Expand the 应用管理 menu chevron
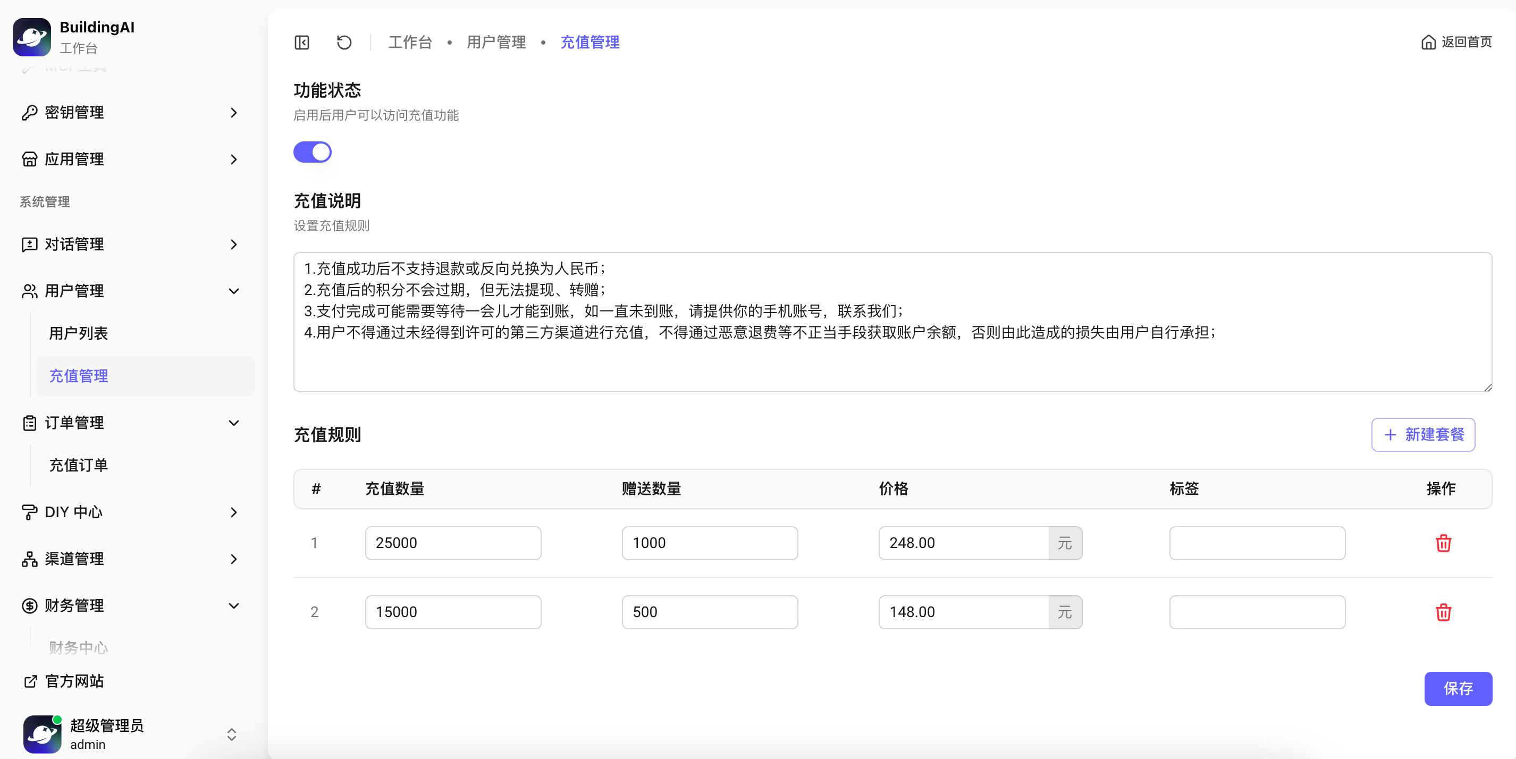This screenshot has width=1516, height=759. 234,159
